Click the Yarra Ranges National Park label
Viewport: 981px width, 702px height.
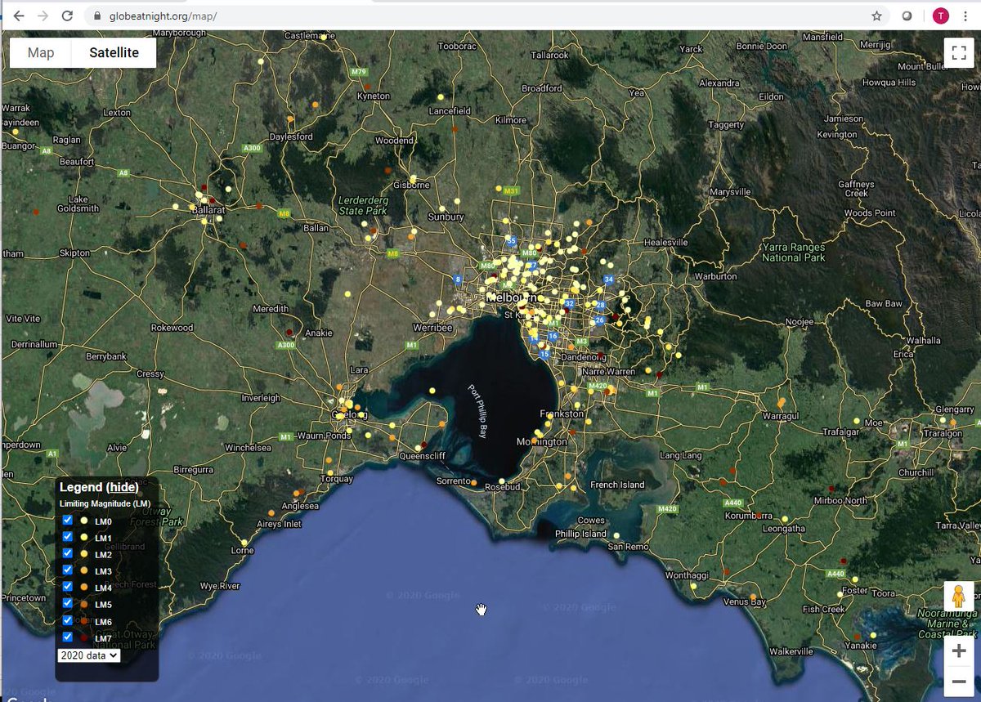point(794,252)
